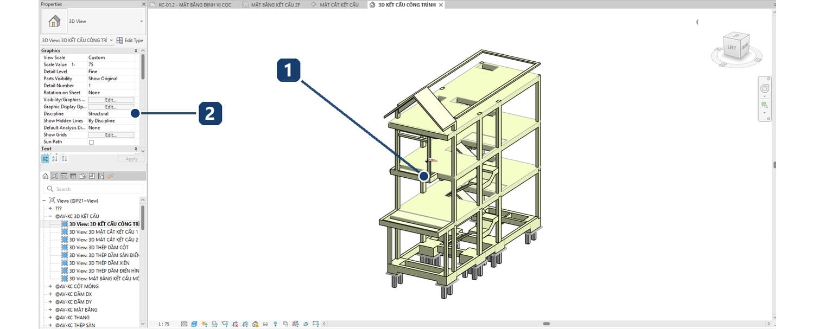Screen dimensions: 825x329
Task: Click Temporary View Properties icon
Action: (x=285, y=324)
